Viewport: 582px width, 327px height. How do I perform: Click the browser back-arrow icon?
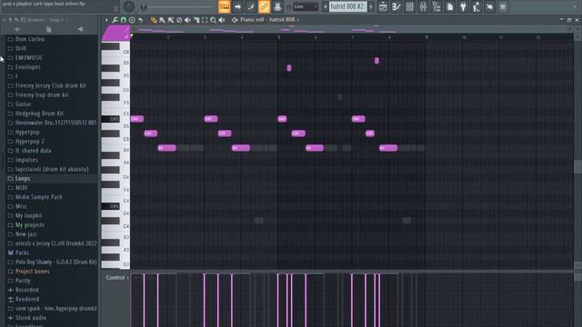tap(80, 29)
